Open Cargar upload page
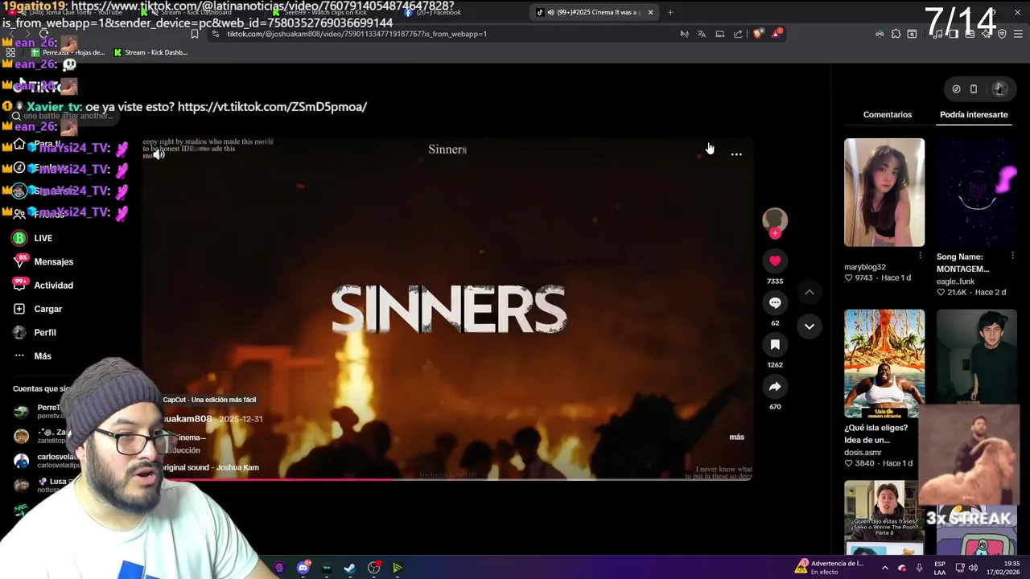Image resolution: width=1030 pixels, height=579 pixels. (x=38, y=309)
